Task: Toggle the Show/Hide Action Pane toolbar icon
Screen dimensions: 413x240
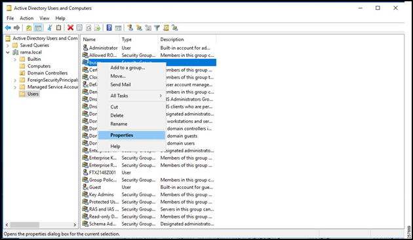Action: point(118,27)
